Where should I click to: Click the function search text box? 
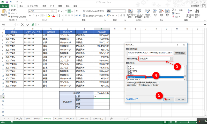(150, 54)
